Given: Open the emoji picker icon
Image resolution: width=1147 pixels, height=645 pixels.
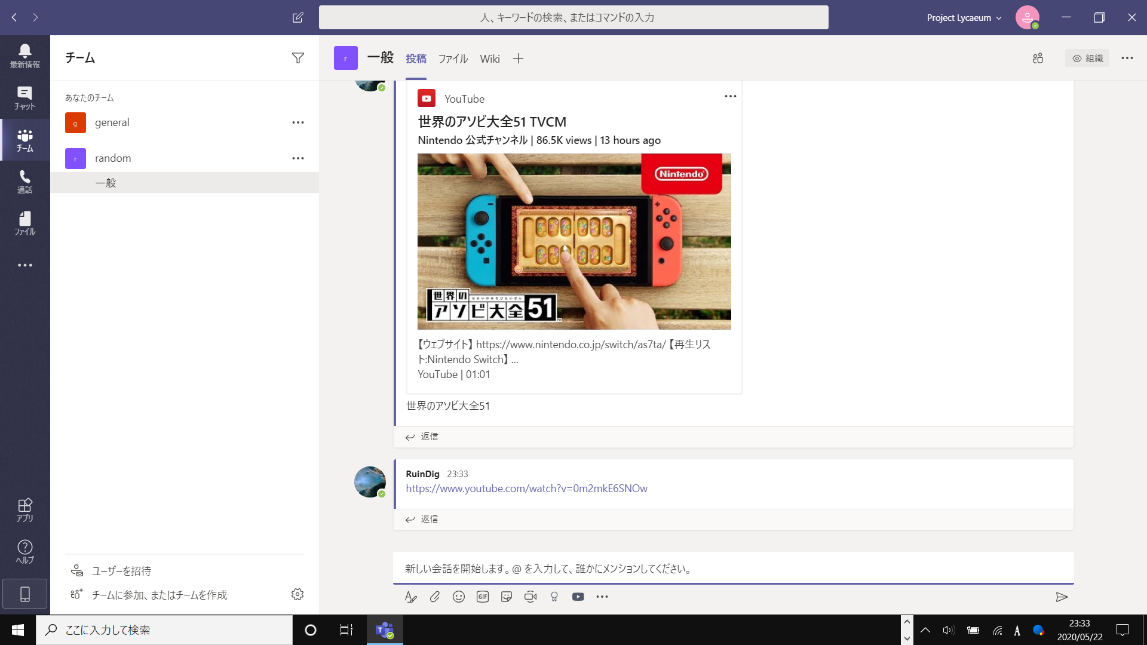Looking at the screenshot, I should click(x=458, y=597).
